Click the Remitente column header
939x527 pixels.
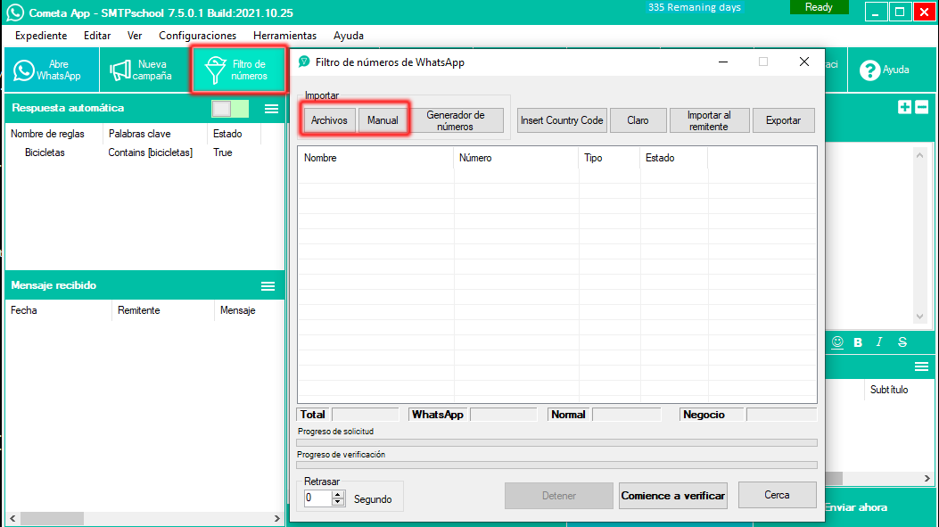pyautogui.click(x=162, y=310)
